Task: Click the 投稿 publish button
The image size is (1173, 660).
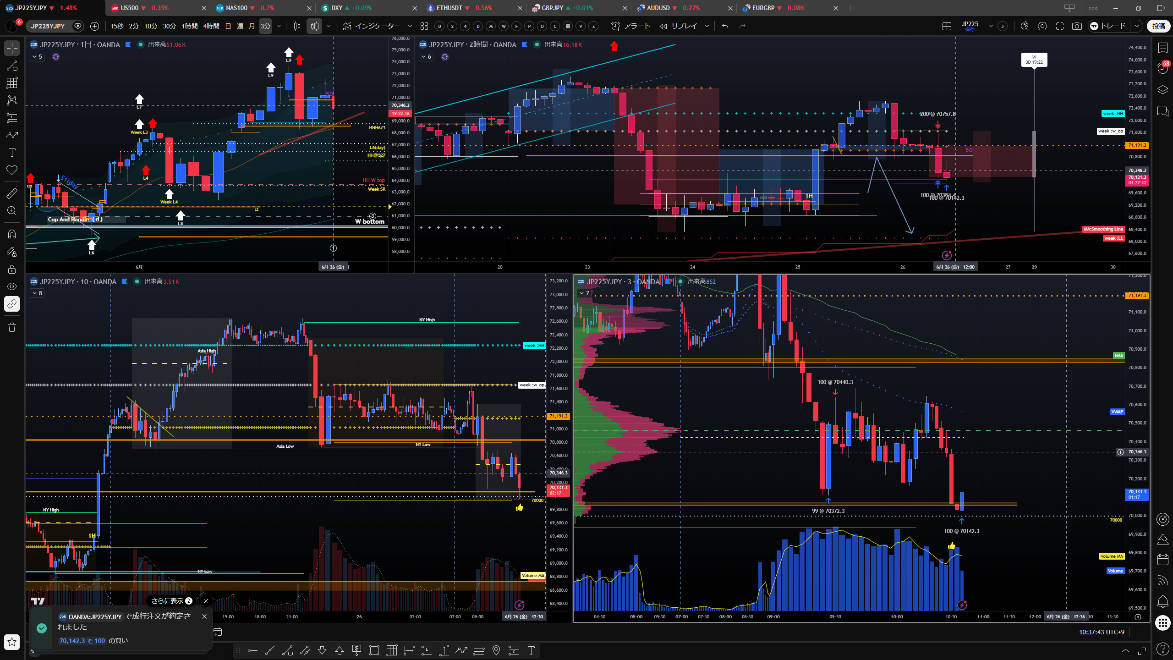Action: [x=1158, y=26]
